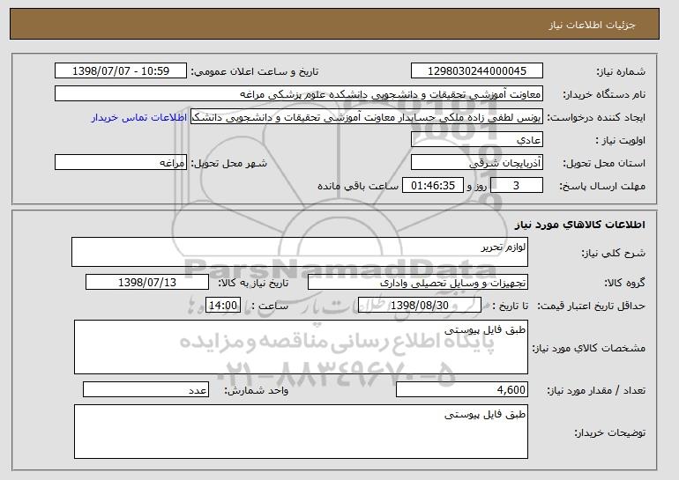Click the شهر محل تحویل label
This screenshot has height=480, width=679.
229,163
